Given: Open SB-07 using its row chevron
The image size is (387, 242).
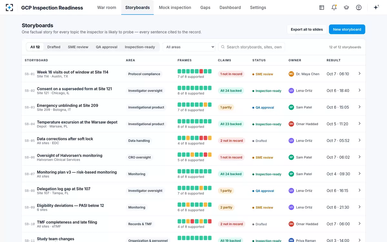Looking at the screenshot, I should click(x=360, y=174).
